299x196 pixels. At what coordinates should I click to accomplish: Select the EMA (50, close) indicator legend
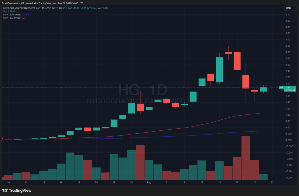(x=14, y=18)
